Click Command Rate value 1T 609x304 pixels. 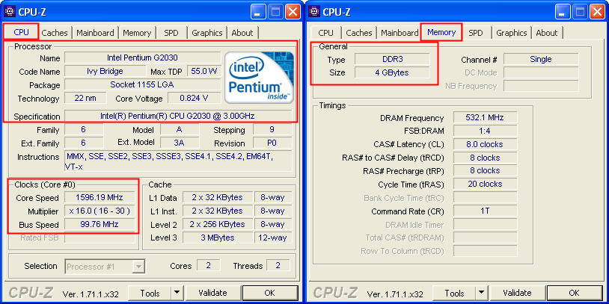485,211
